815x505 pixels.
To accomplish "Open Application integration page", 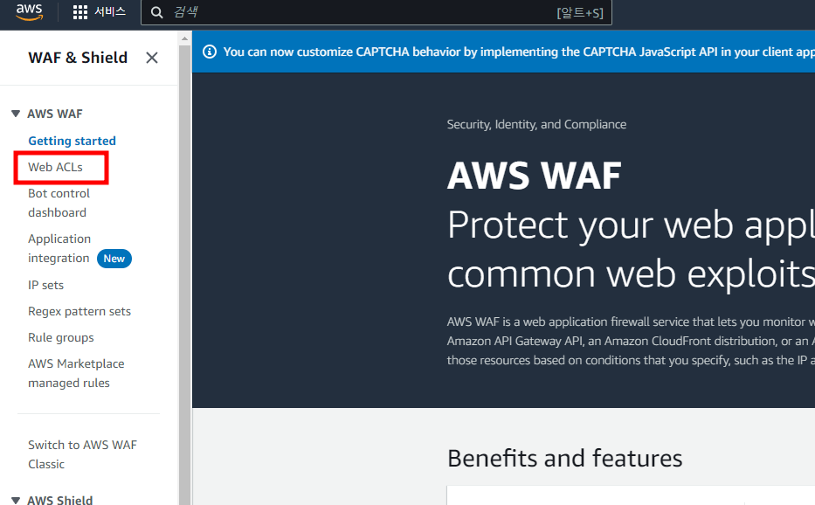I will (x=59, y=249).
